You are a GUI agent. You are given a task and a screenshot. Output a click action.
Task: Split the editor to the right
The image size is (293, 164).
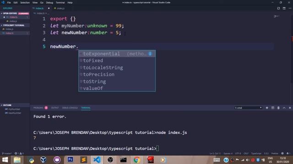[x=284, y=8]
